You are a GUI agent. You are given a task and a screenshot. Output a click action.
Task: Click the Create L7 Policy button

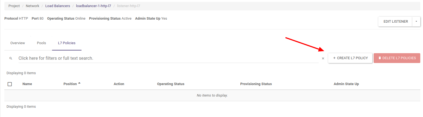[x=350, y=58]
